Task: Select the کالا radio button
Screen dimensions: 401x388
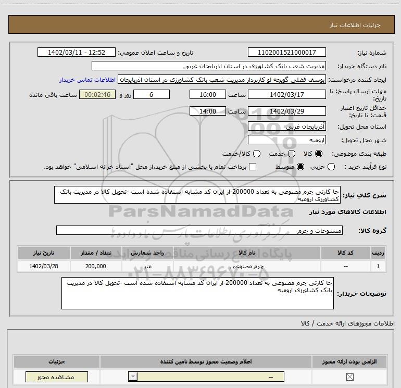Action: (x=319, y=154)
